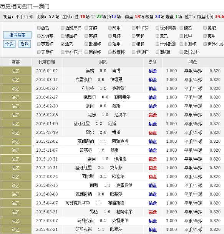Image resolution: width=224 pixels, height=234 pixels.
Task: Click team name 克莱蒙 on 2015-10-31
Action: pos(116,168)
